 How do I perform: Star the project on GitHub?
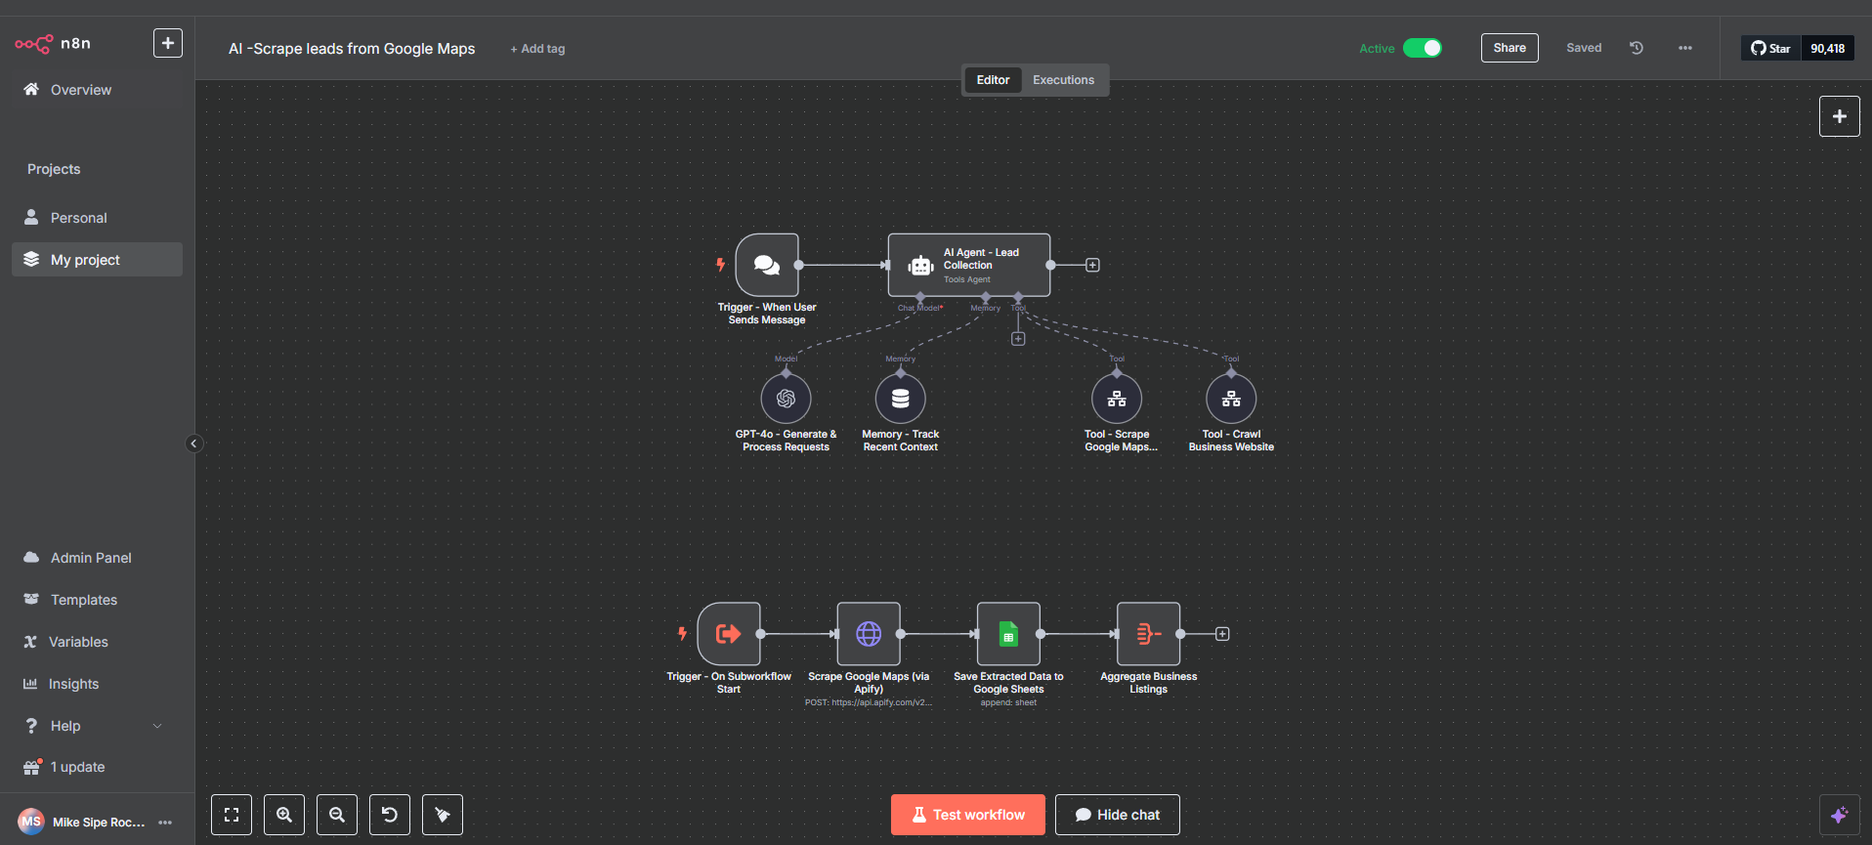click(x=1770, y=48)
